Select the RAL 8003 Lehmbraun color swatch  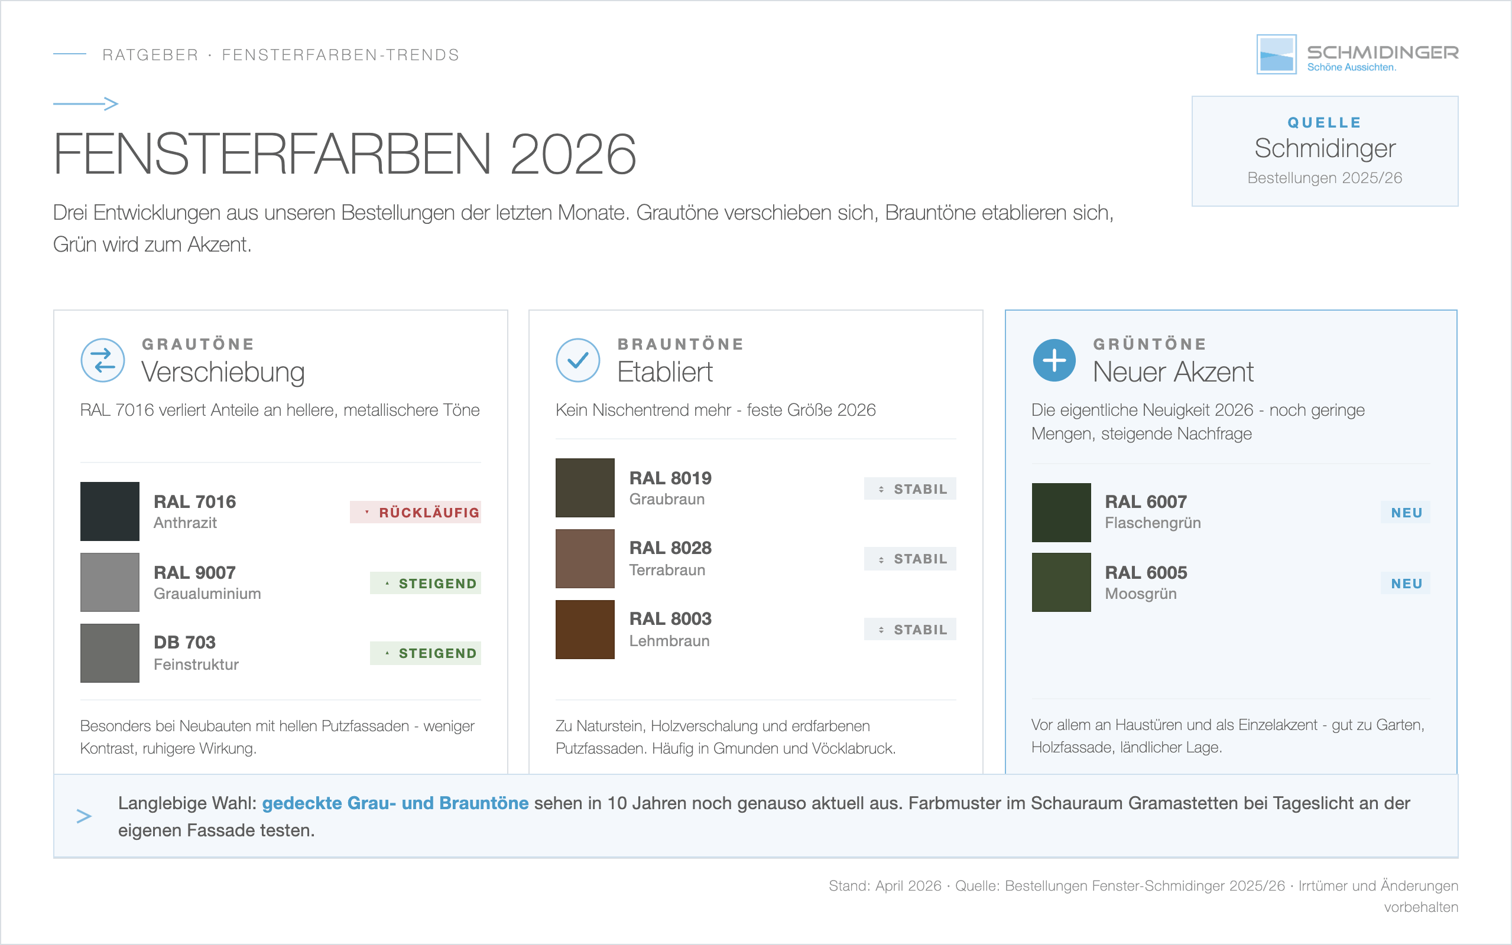(584, 630)
